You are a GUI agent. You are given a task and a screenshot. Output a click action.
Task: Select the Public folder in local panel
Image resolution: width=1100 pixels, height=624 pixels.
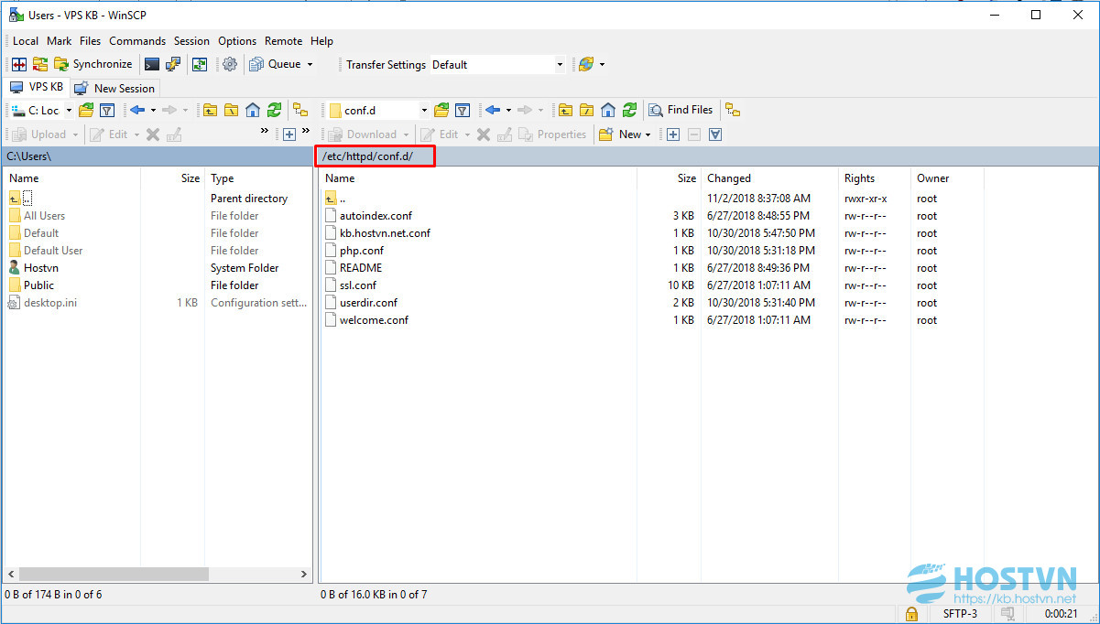tap(39, 285)
